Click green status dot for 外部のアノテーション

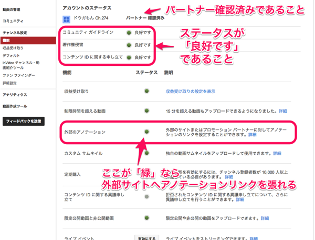(x=146, y=132)
